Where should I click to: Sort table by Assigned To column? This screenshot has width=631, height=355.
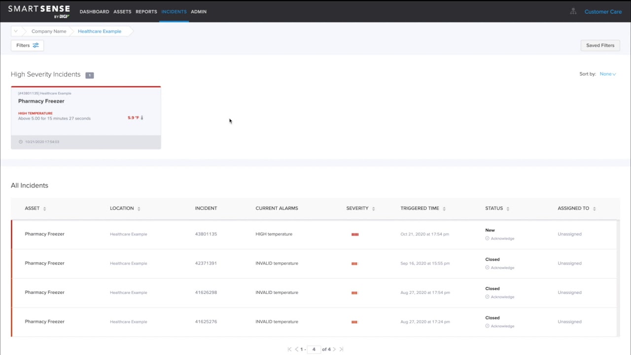click(594, 209)
